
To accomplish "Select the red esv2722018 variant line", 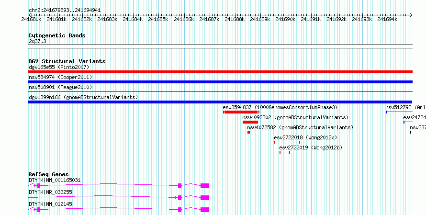I will click(287, 142).
